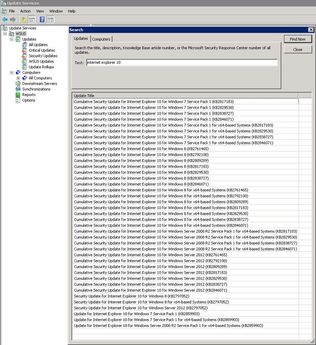
Task: Click the Synchronizations icon
Action: coord(18,89)
